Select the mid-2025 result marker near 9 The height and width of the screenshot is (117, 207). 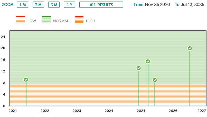pos(155,80)
